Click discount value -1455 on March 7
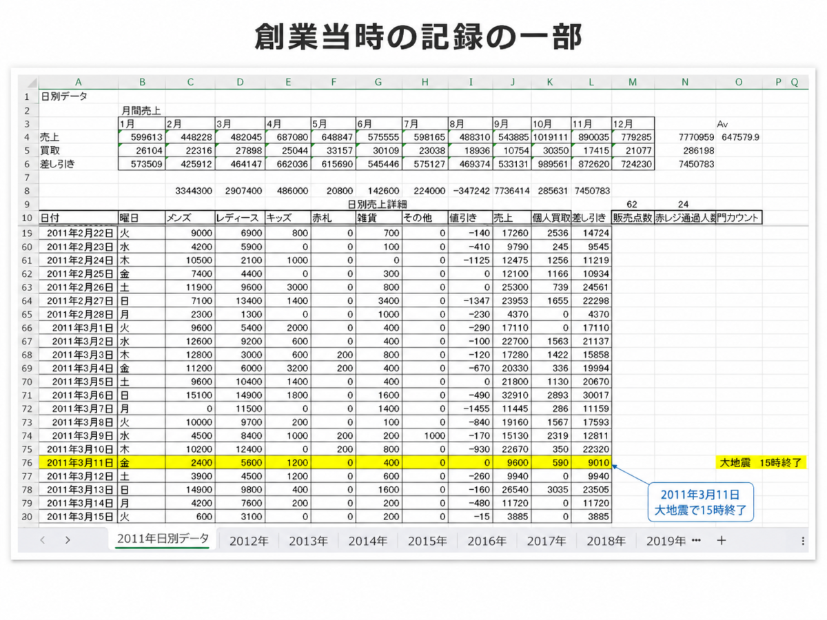This screenshot has height=620, width=827. tap(470, 409)
